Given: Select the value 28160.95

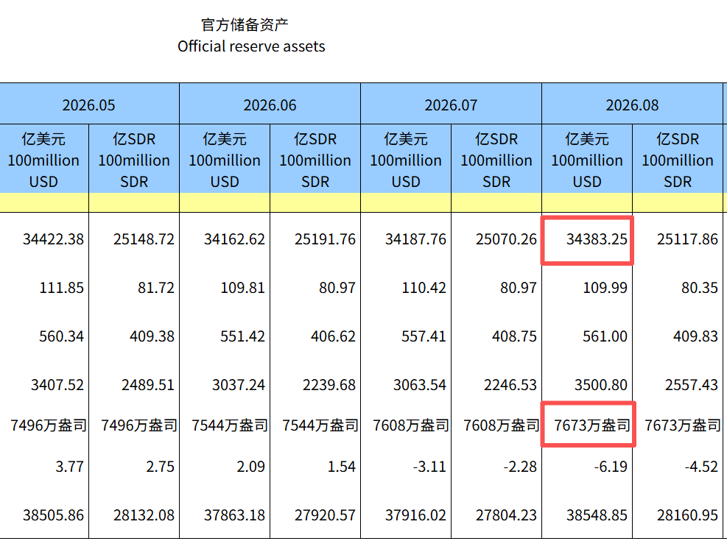Looking at the screenshot, I should pos(687,515).
